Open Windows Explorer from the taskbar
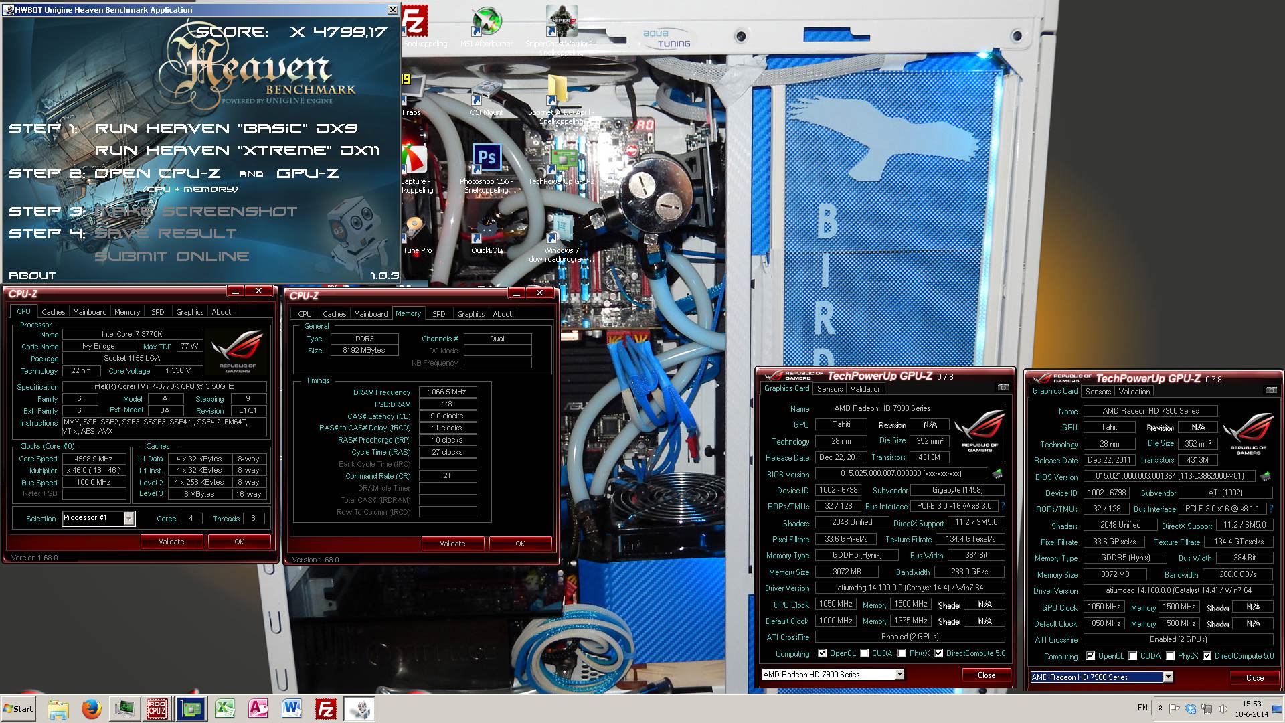The height and width of the screenshot is (723, 1285). click(58, 709)
